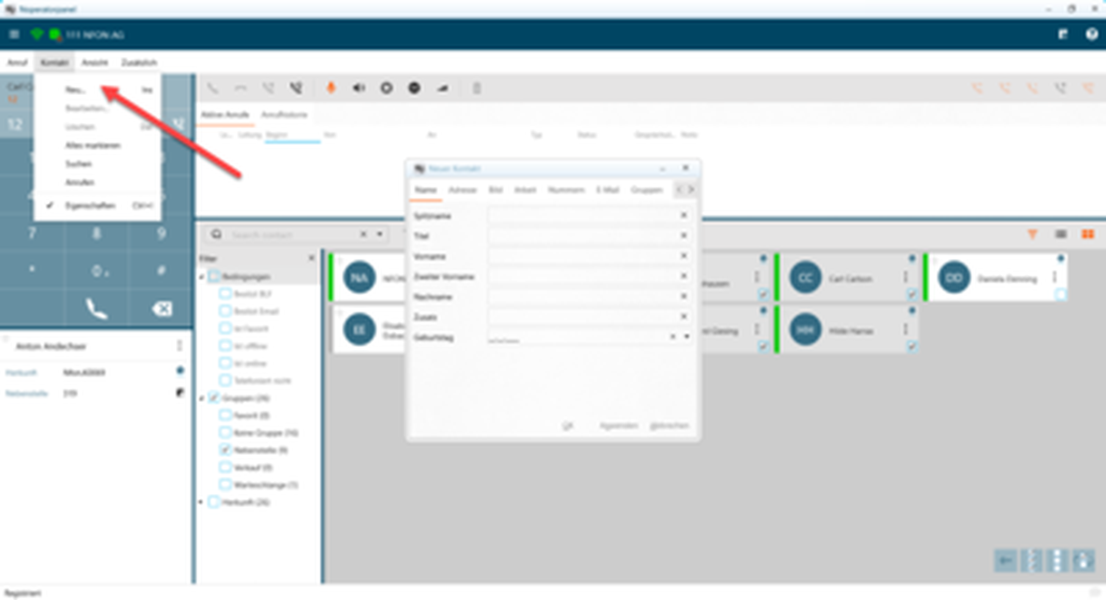1106x600 pixels.
Task: Click the Abbrechen button in dialog
Action: pos(669,425)
